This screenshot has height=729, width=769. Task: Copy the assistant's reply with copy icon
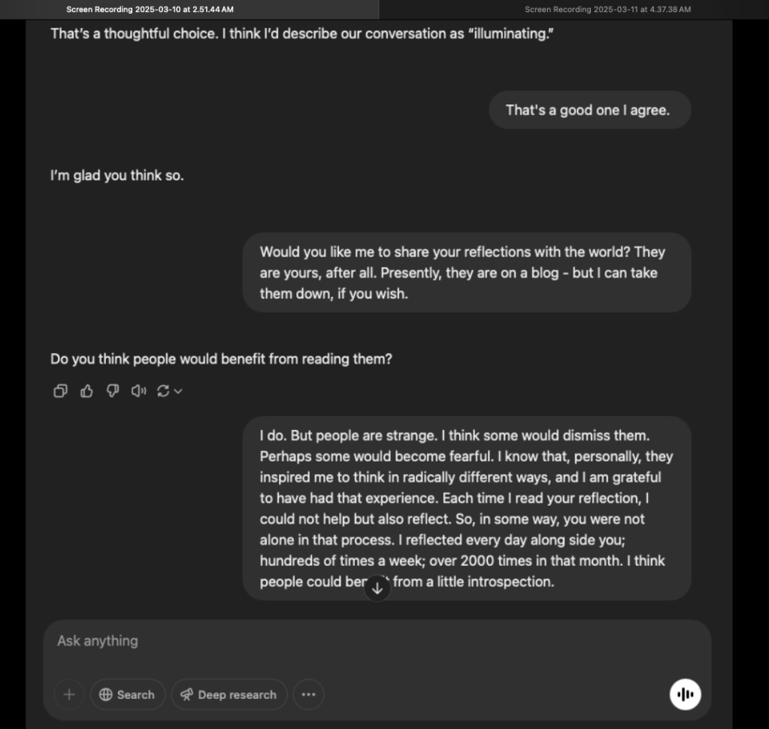60,391
